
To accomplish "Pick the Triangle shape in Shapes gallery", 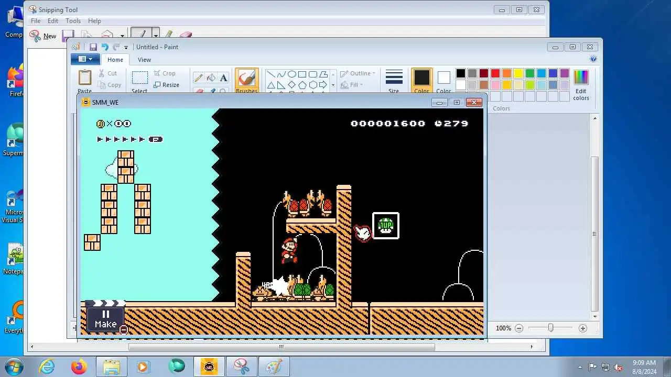I will pyautogui.click(x=271, y=85).
